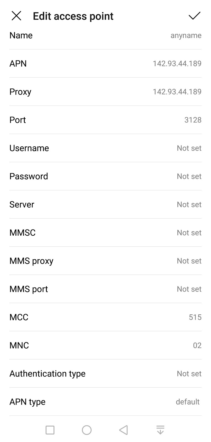Open the Name field showing anyname
211x442 pixels.
(x=105, y=36)
